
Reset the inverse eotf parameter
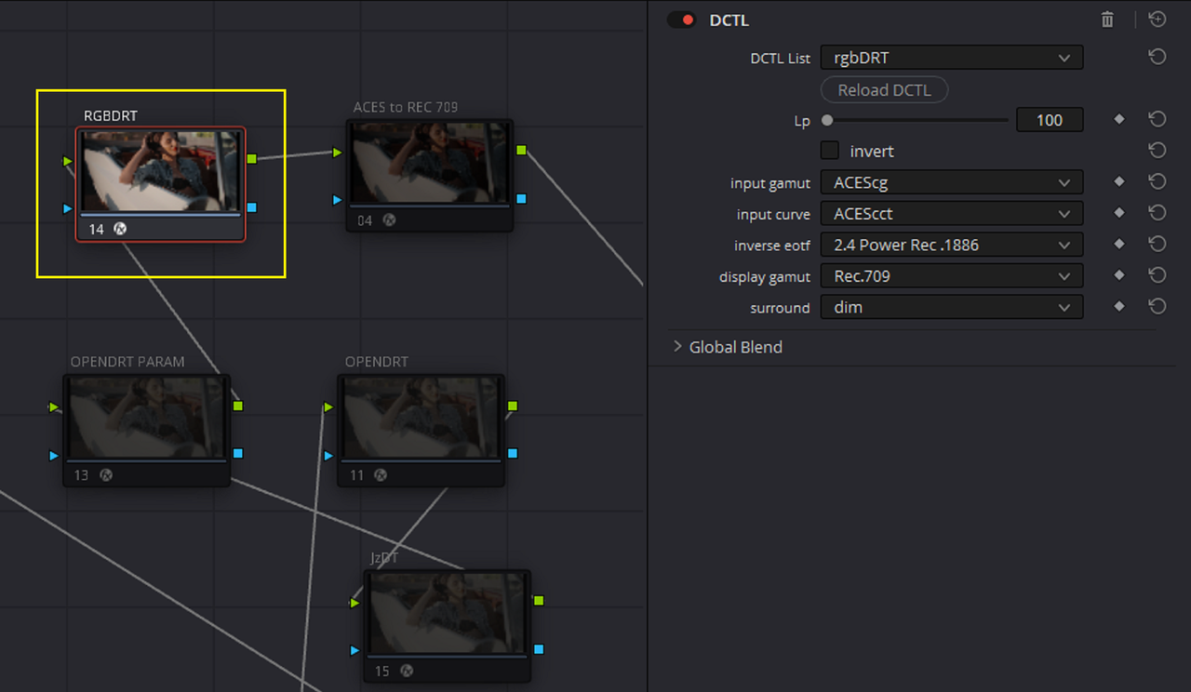click(x=1158, y=246)
